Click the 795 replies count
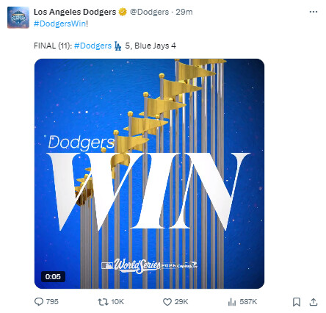Viewport: 326px width, 313px height. (x=52, y=302)
